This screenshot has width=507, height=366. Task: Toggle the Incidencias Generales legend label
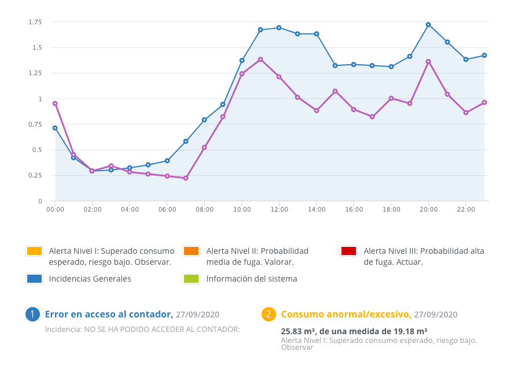[x=90, y=279]
